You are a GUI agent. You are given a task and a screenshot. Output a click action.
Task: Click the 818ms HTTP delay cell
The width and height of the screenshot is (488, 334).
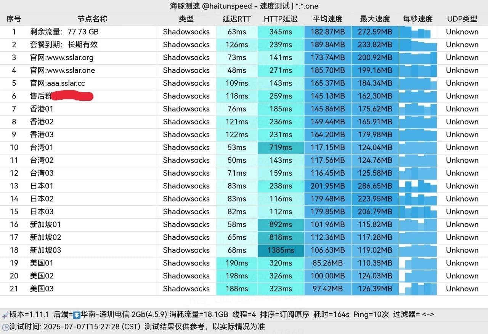click(x=281, y=237)
